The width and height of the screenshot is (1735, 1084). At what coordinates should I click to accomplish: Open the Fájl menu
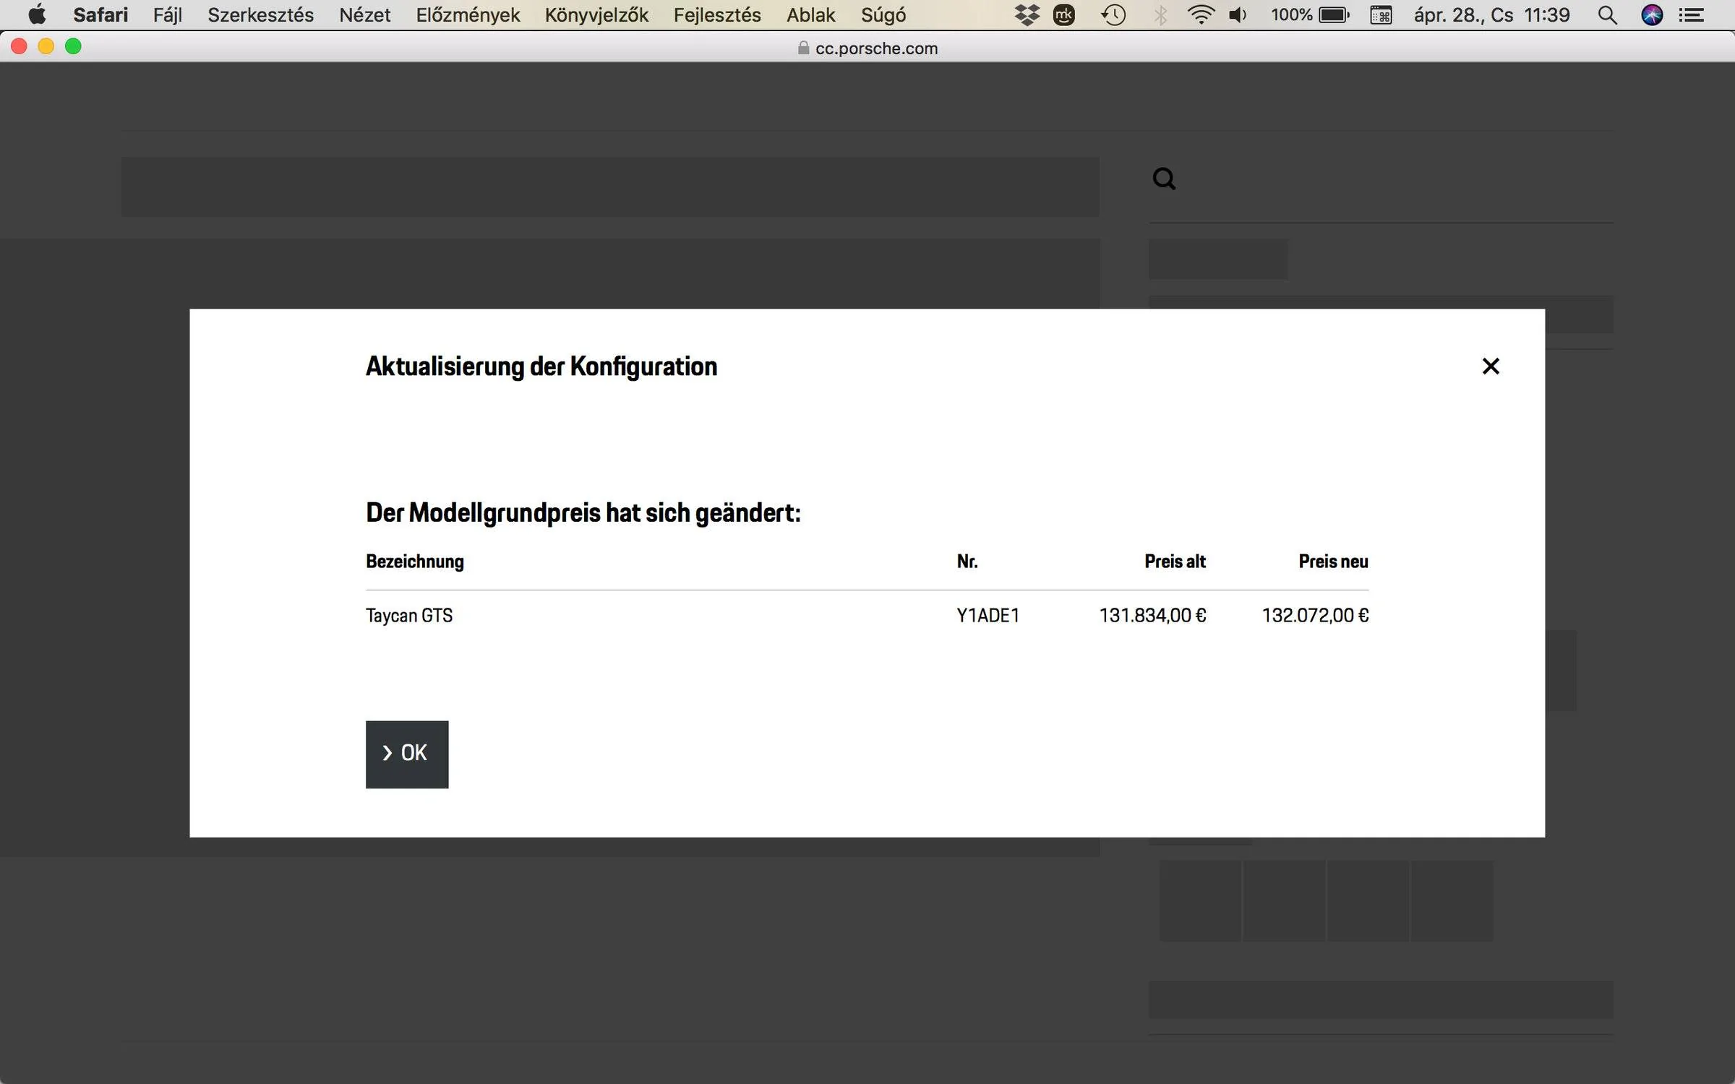(168, 15)
